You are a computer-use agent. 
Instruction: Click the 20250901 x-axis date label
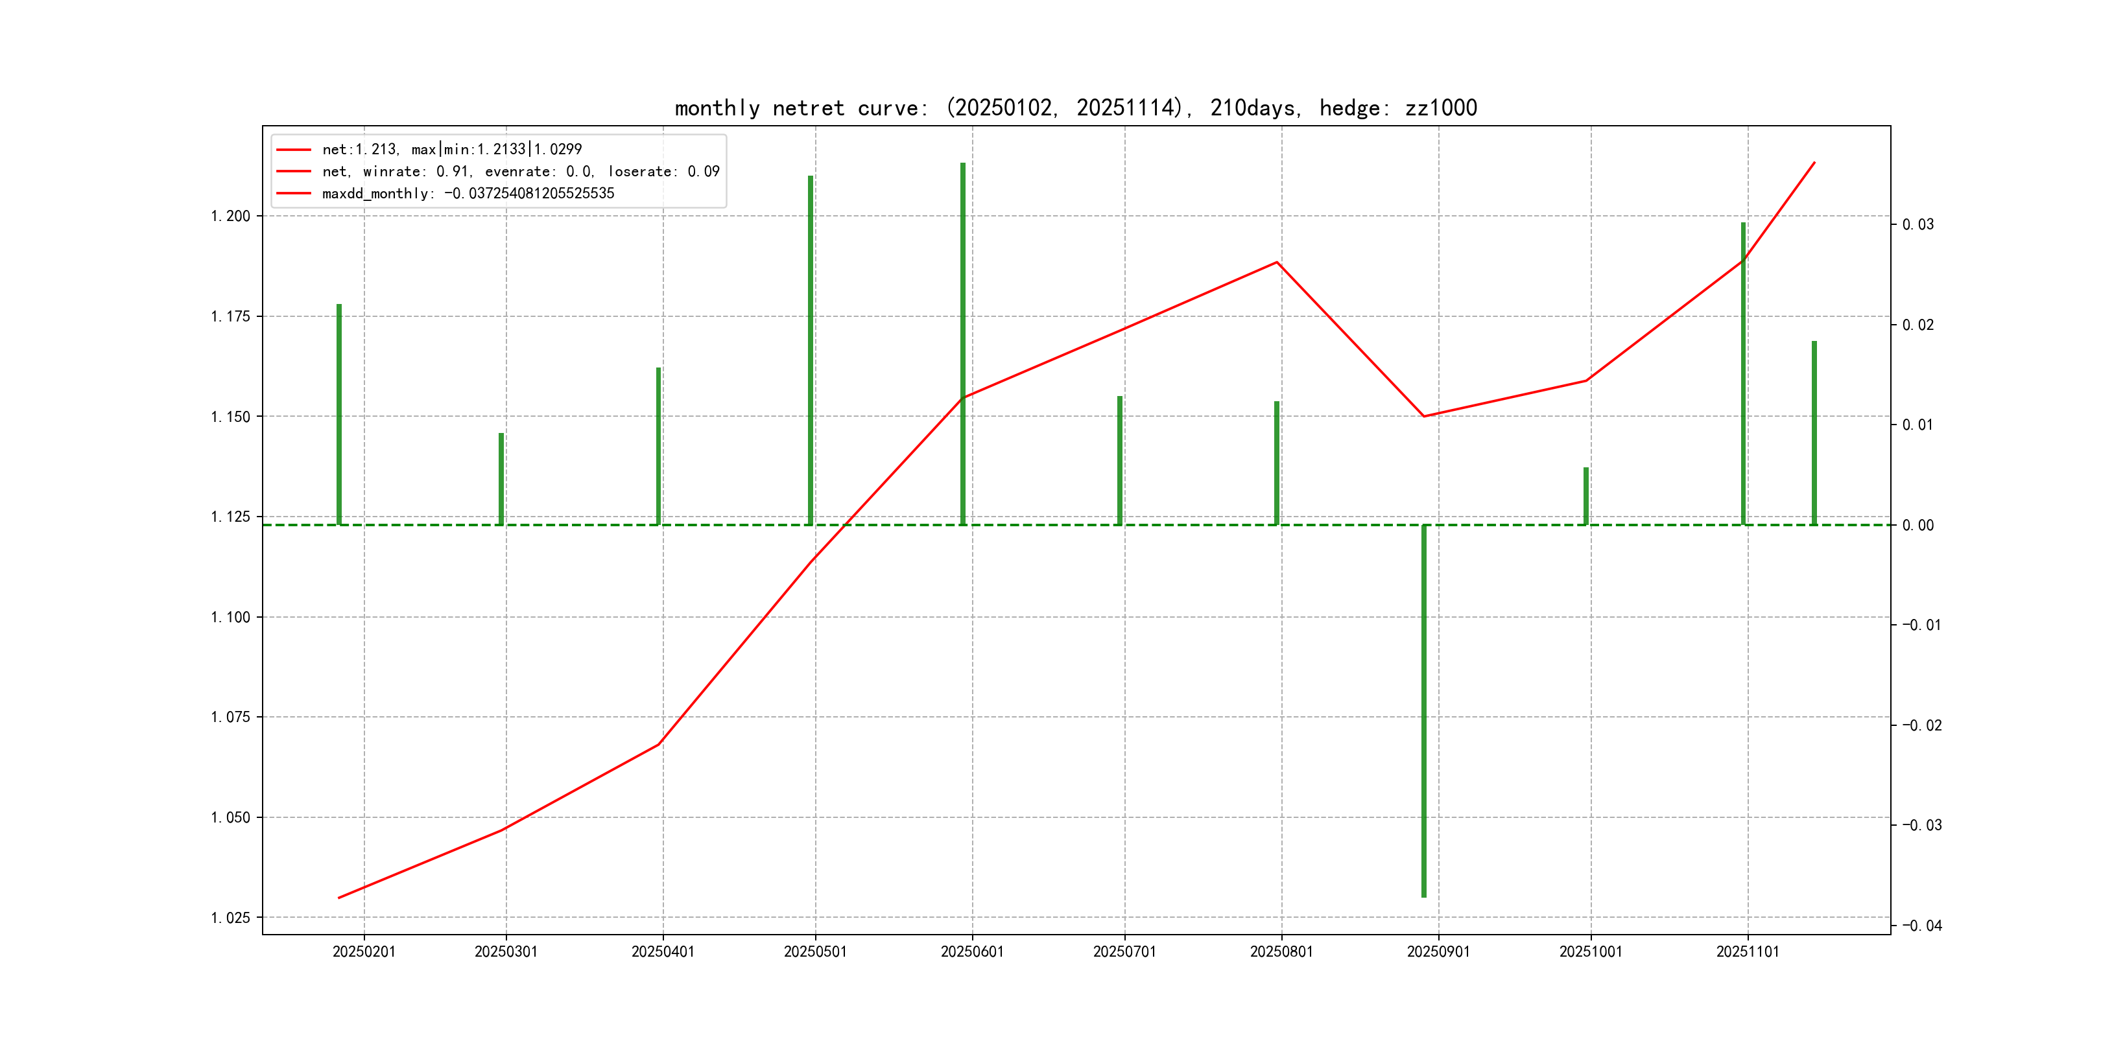[1438, 951]
